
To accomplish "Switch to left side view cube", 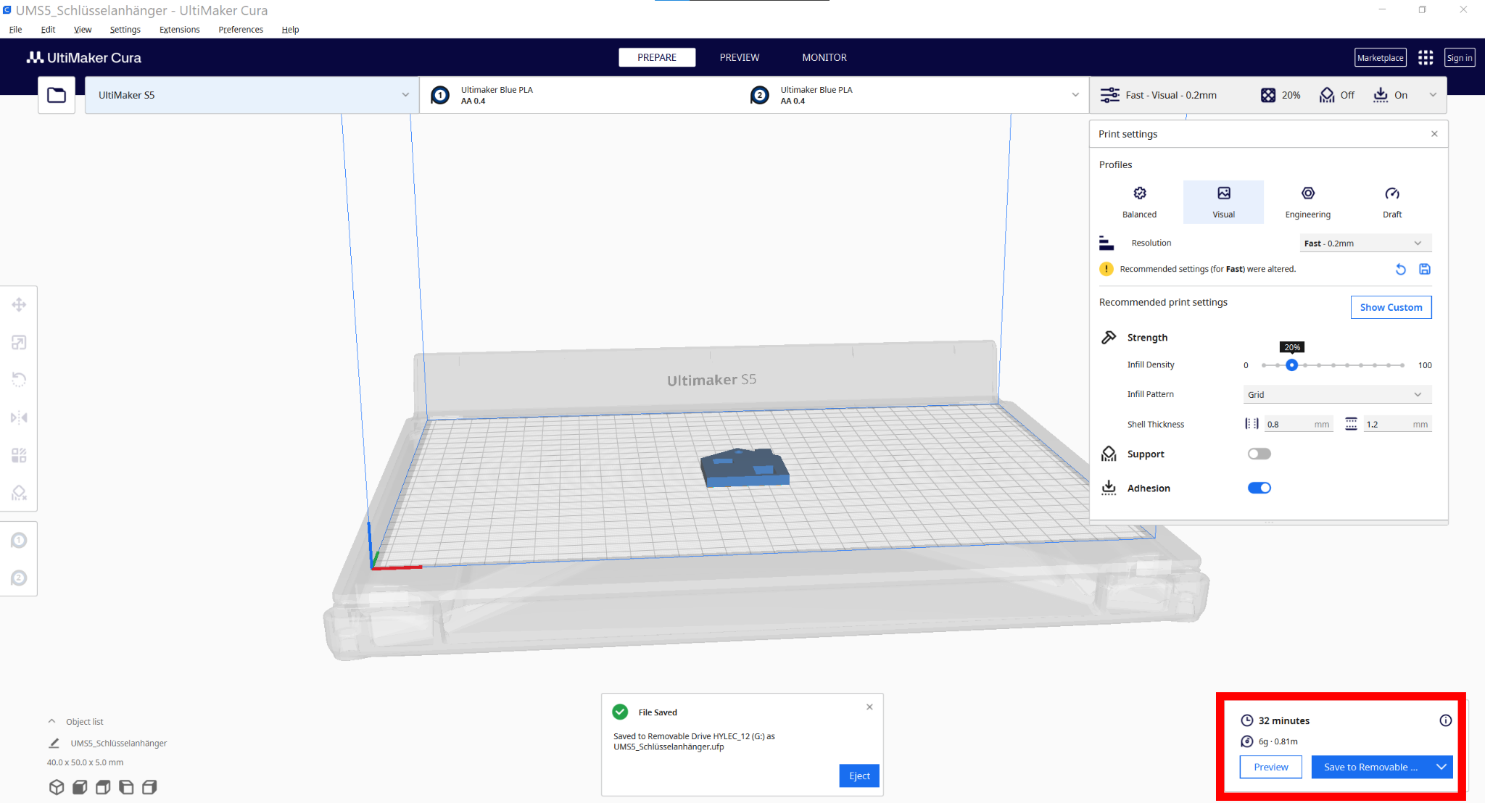I will pos(126,787).
